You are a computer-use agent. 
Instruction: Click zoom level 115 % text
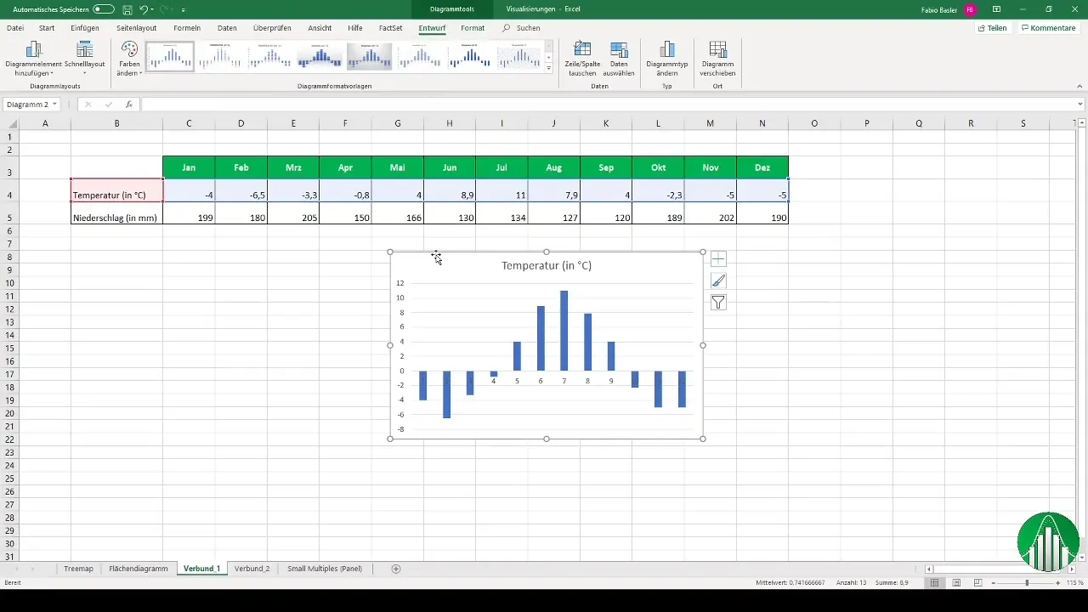pos(1074,583)
